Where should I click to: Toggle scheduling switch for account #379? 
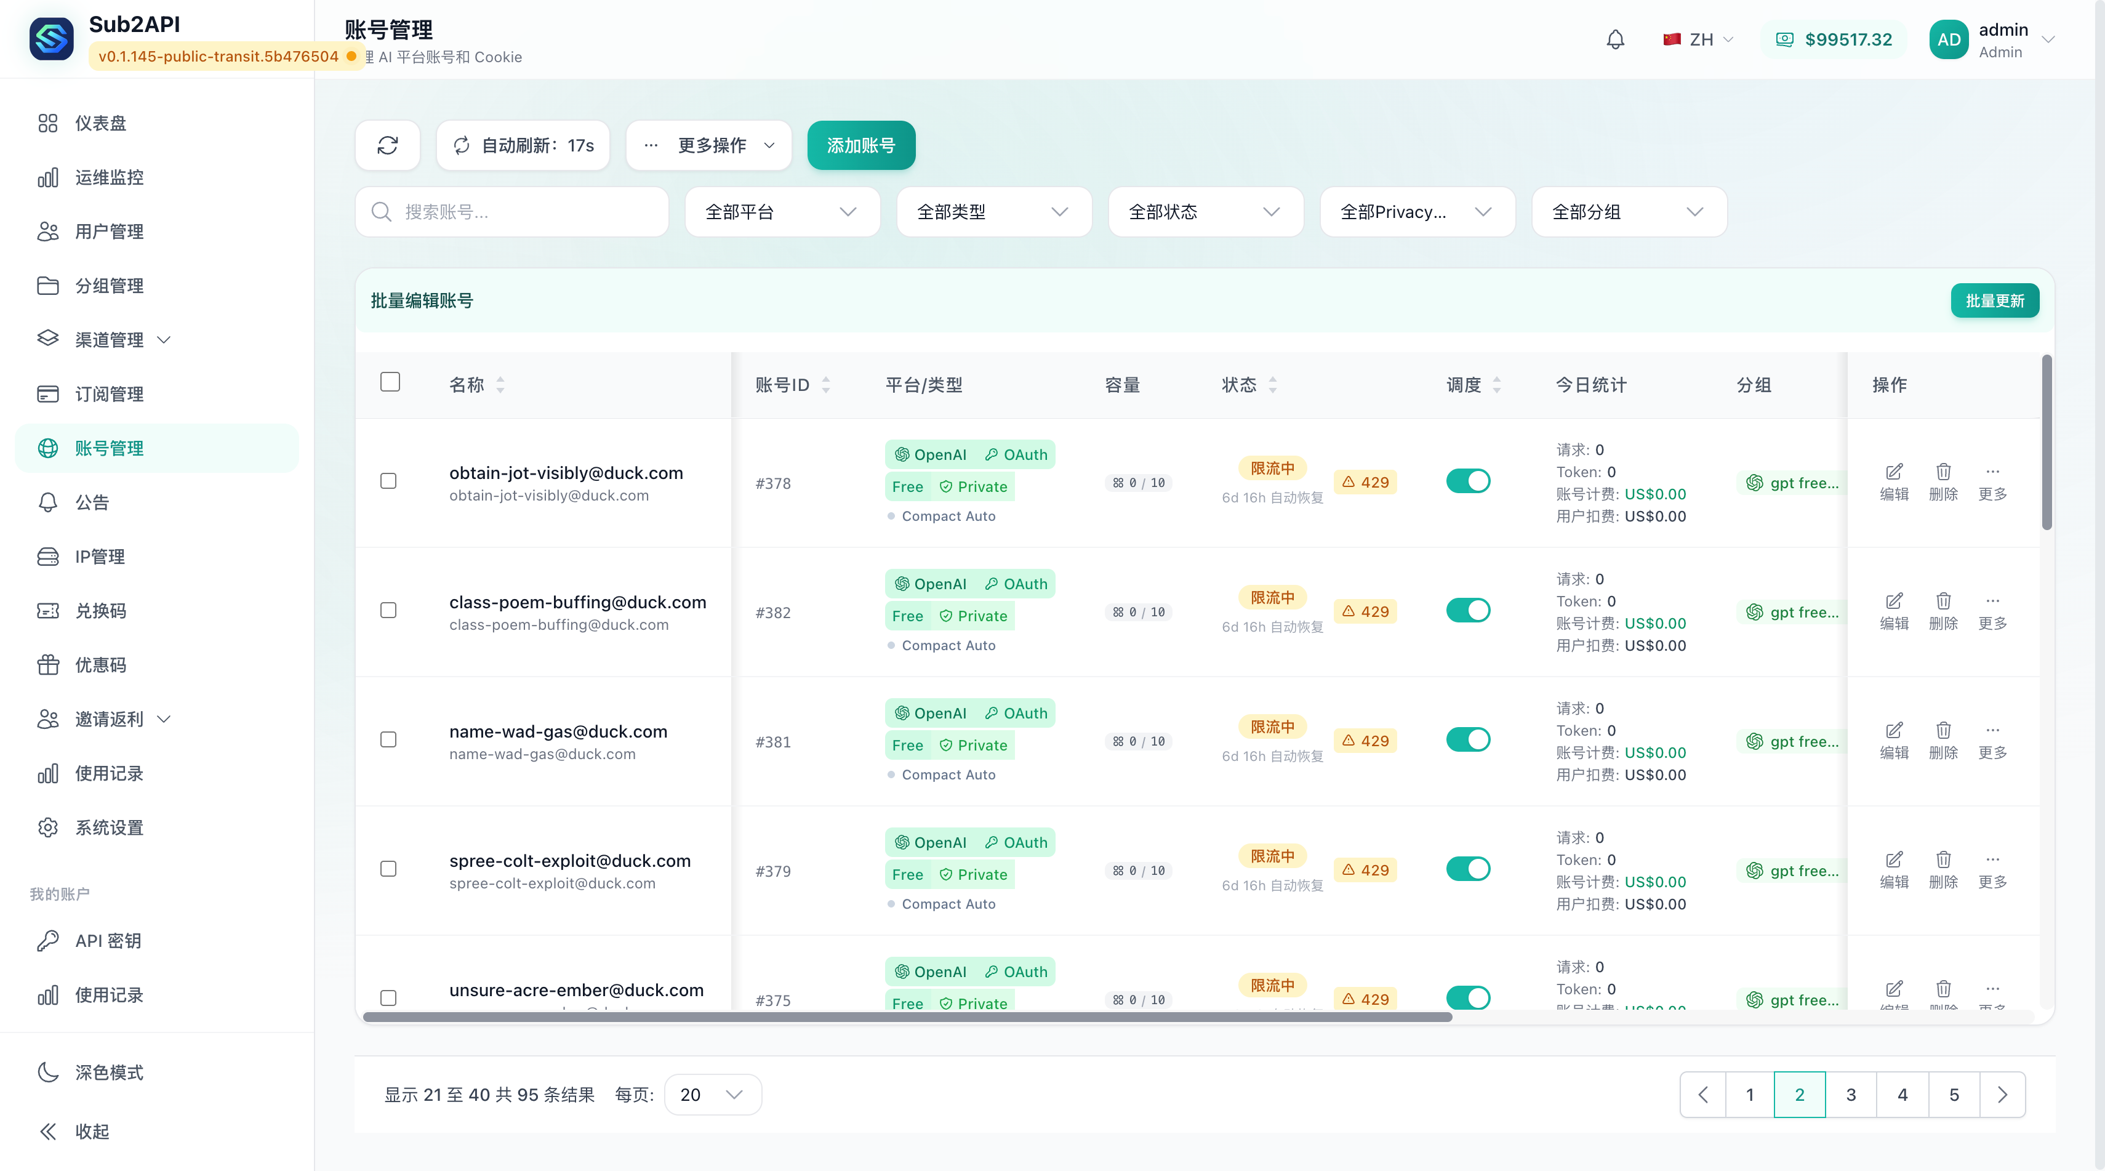1467,868
